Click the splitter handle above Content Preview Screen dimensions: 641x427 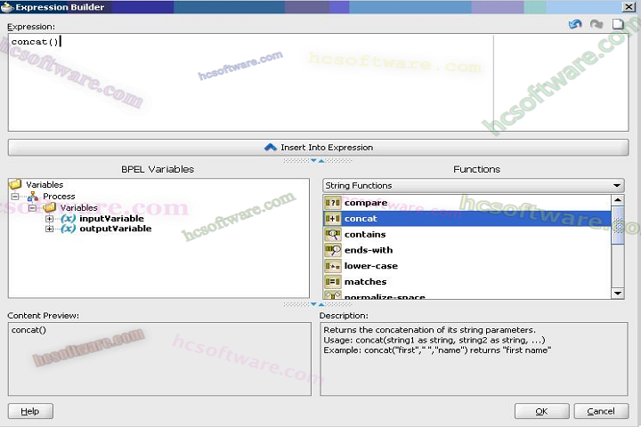coord(318,304)
